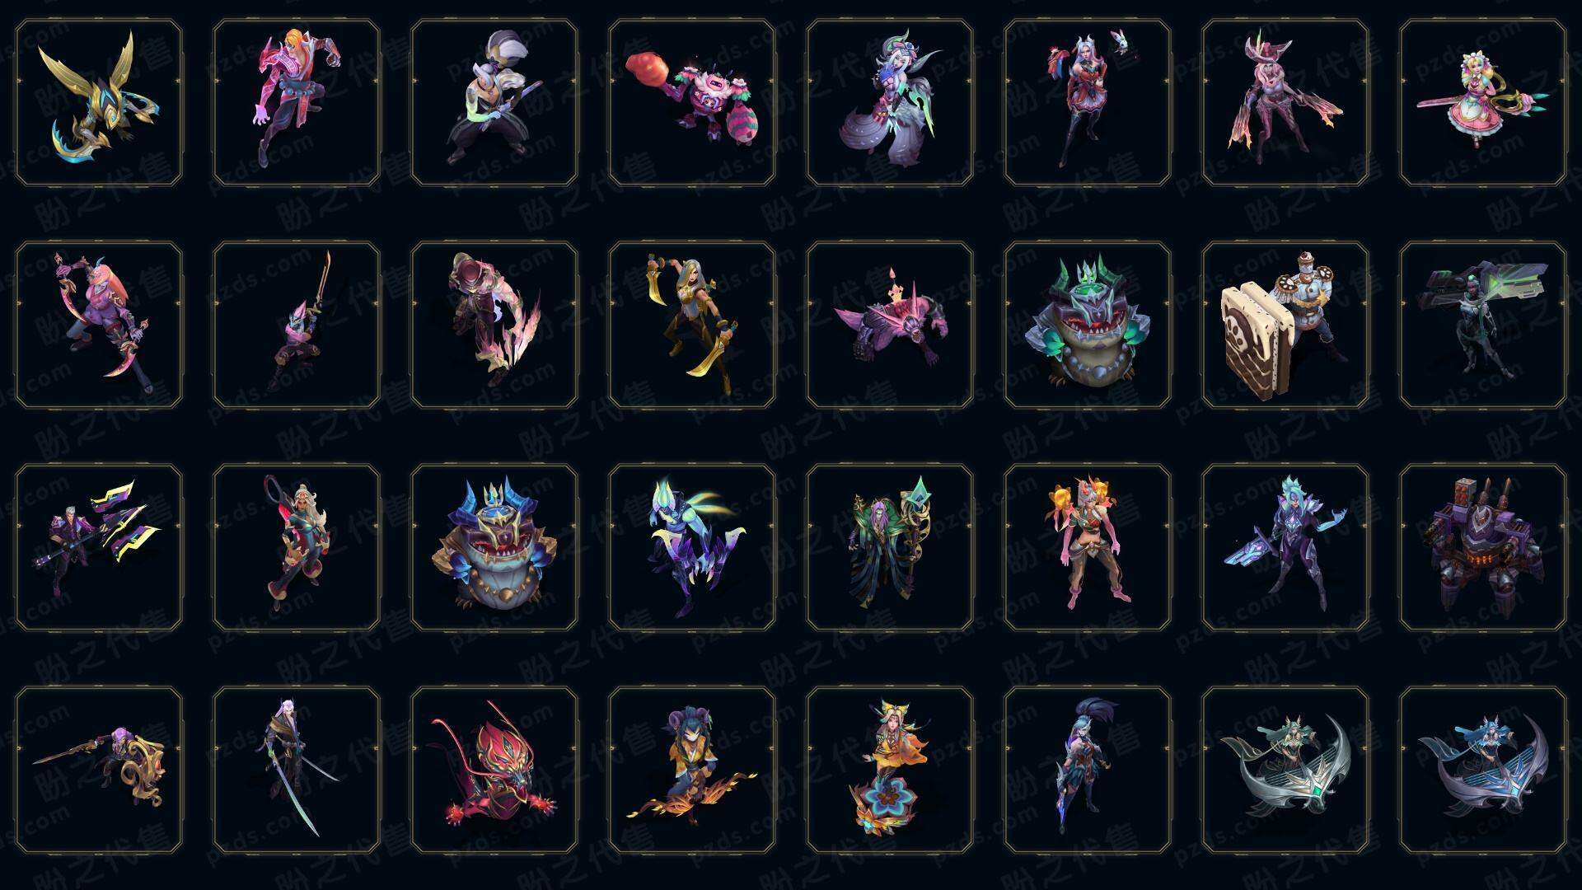Select the blue-horned gold-armored toad skin

pos(494,547)
